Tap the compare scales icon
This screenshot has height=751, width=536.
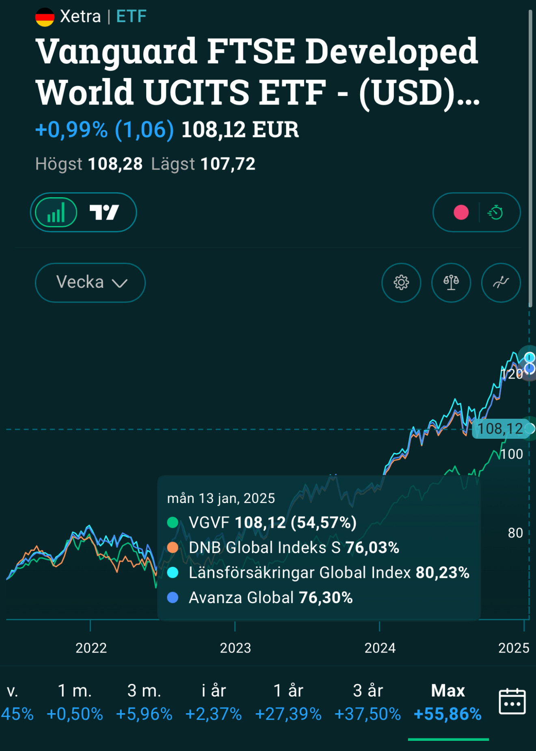(x=451, y=283)
